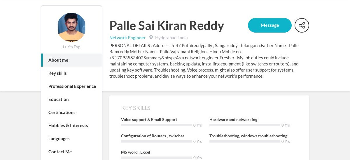Go to Key skills section
Image resolution: width=350 pixels, height=160 pixels.
(71, 73)
